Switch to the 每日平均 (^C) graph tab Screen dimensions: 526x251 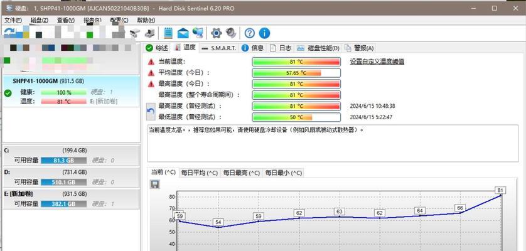[x=200, y=173]
